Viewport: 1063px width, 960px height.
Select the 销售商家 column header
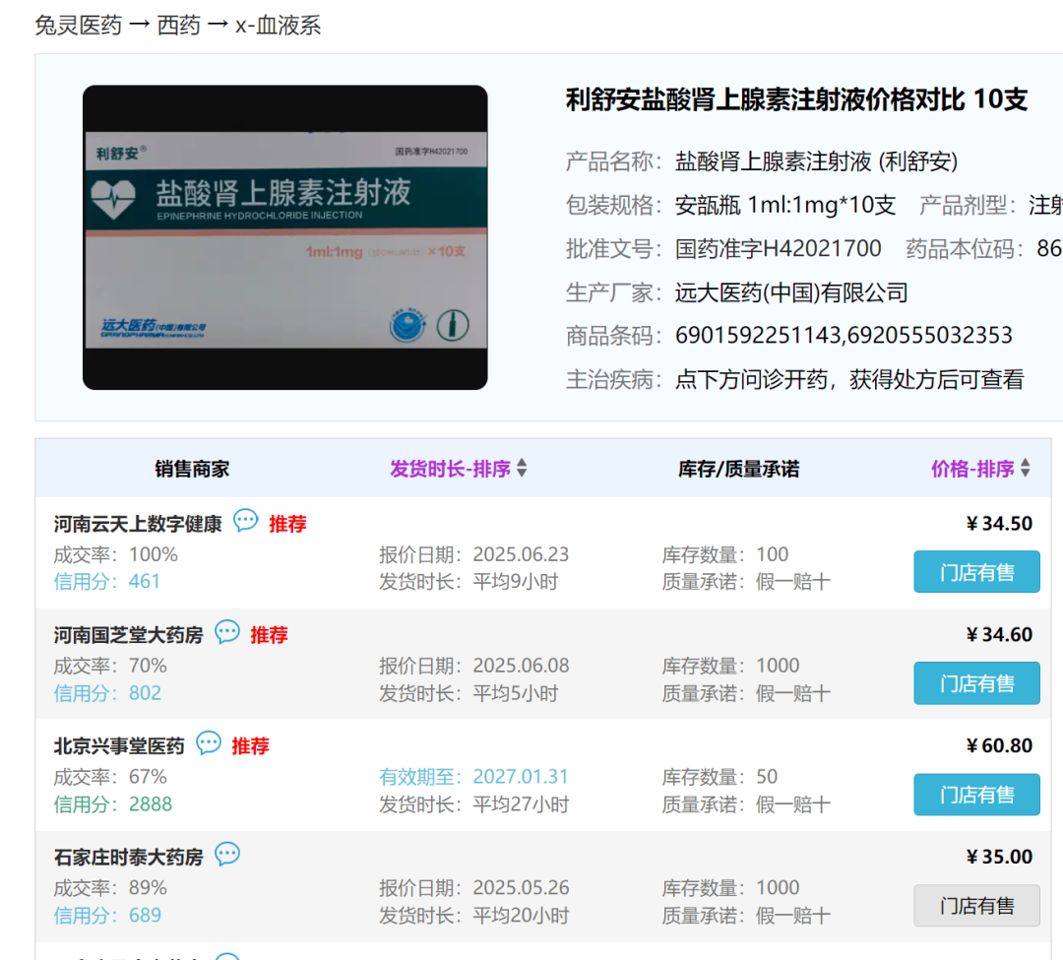click(x=193, y=468)
